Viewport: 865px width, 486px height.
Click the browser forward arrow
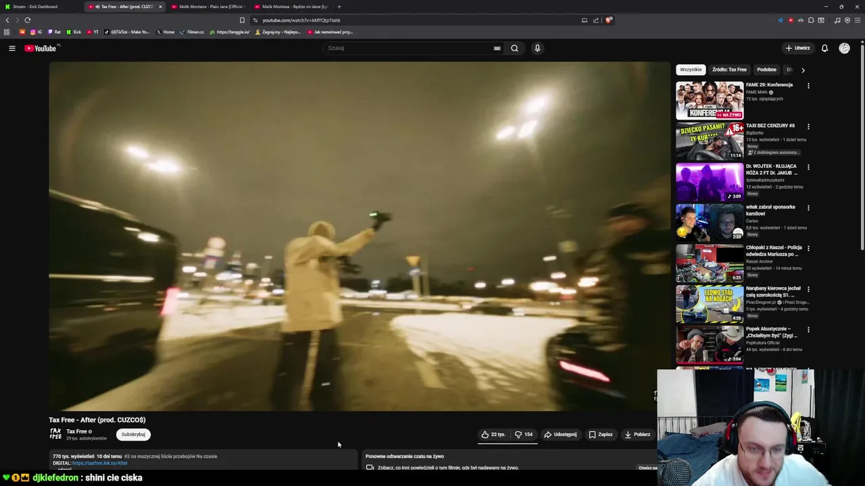pyautogui.click(x=17, y=20)
